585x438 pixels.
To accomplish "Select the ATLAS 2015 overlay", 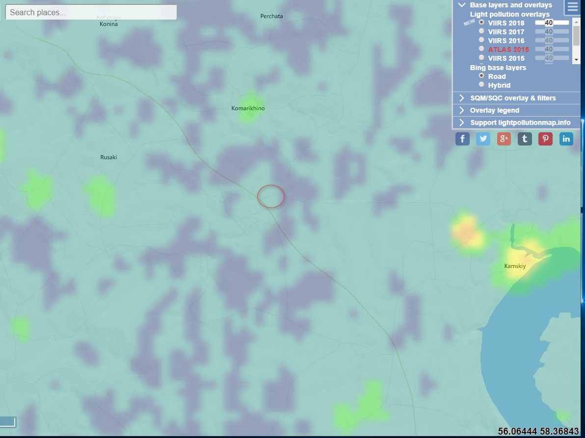I will pos(481,49).
